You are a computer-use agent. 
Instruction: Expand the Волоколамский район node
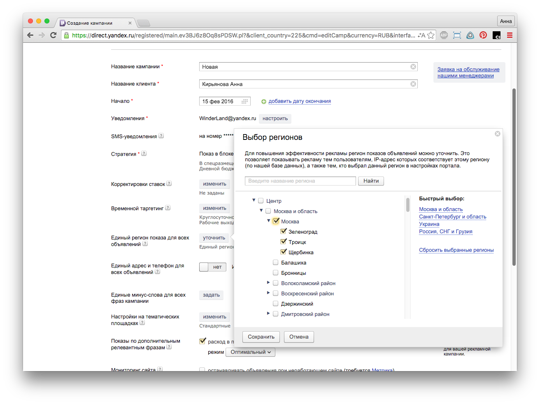point(268,283)
